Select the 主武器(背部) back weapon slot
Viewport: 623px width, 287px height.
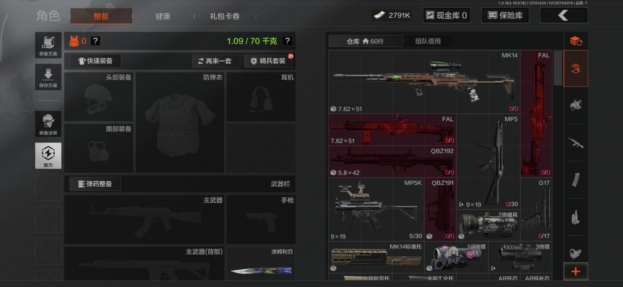coord(144,263)
